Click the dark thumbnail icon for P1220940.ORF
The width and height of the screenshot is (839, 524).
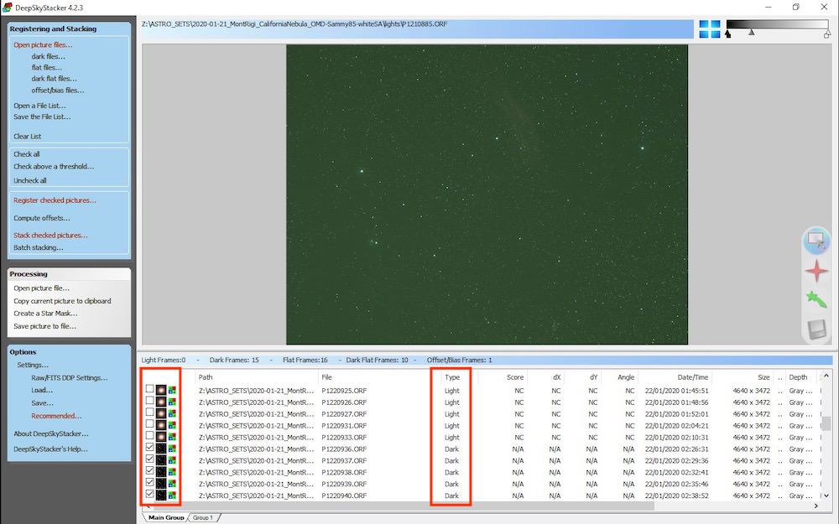coord(161,495)
